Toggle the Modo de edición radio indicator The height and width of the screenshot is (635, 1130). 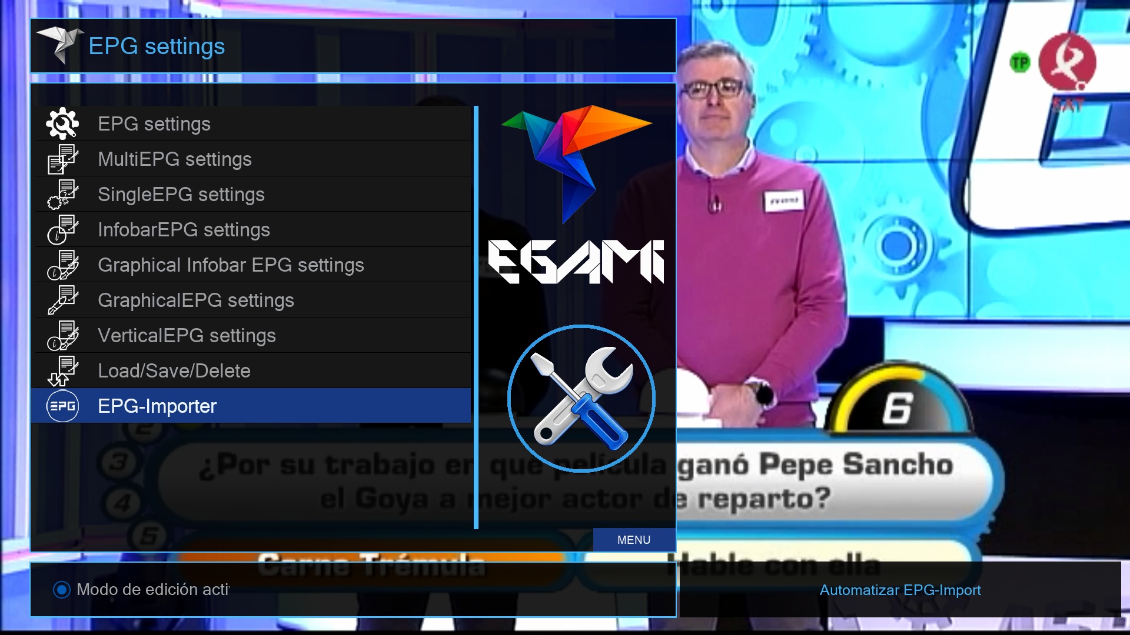click(x=61, y=590)
